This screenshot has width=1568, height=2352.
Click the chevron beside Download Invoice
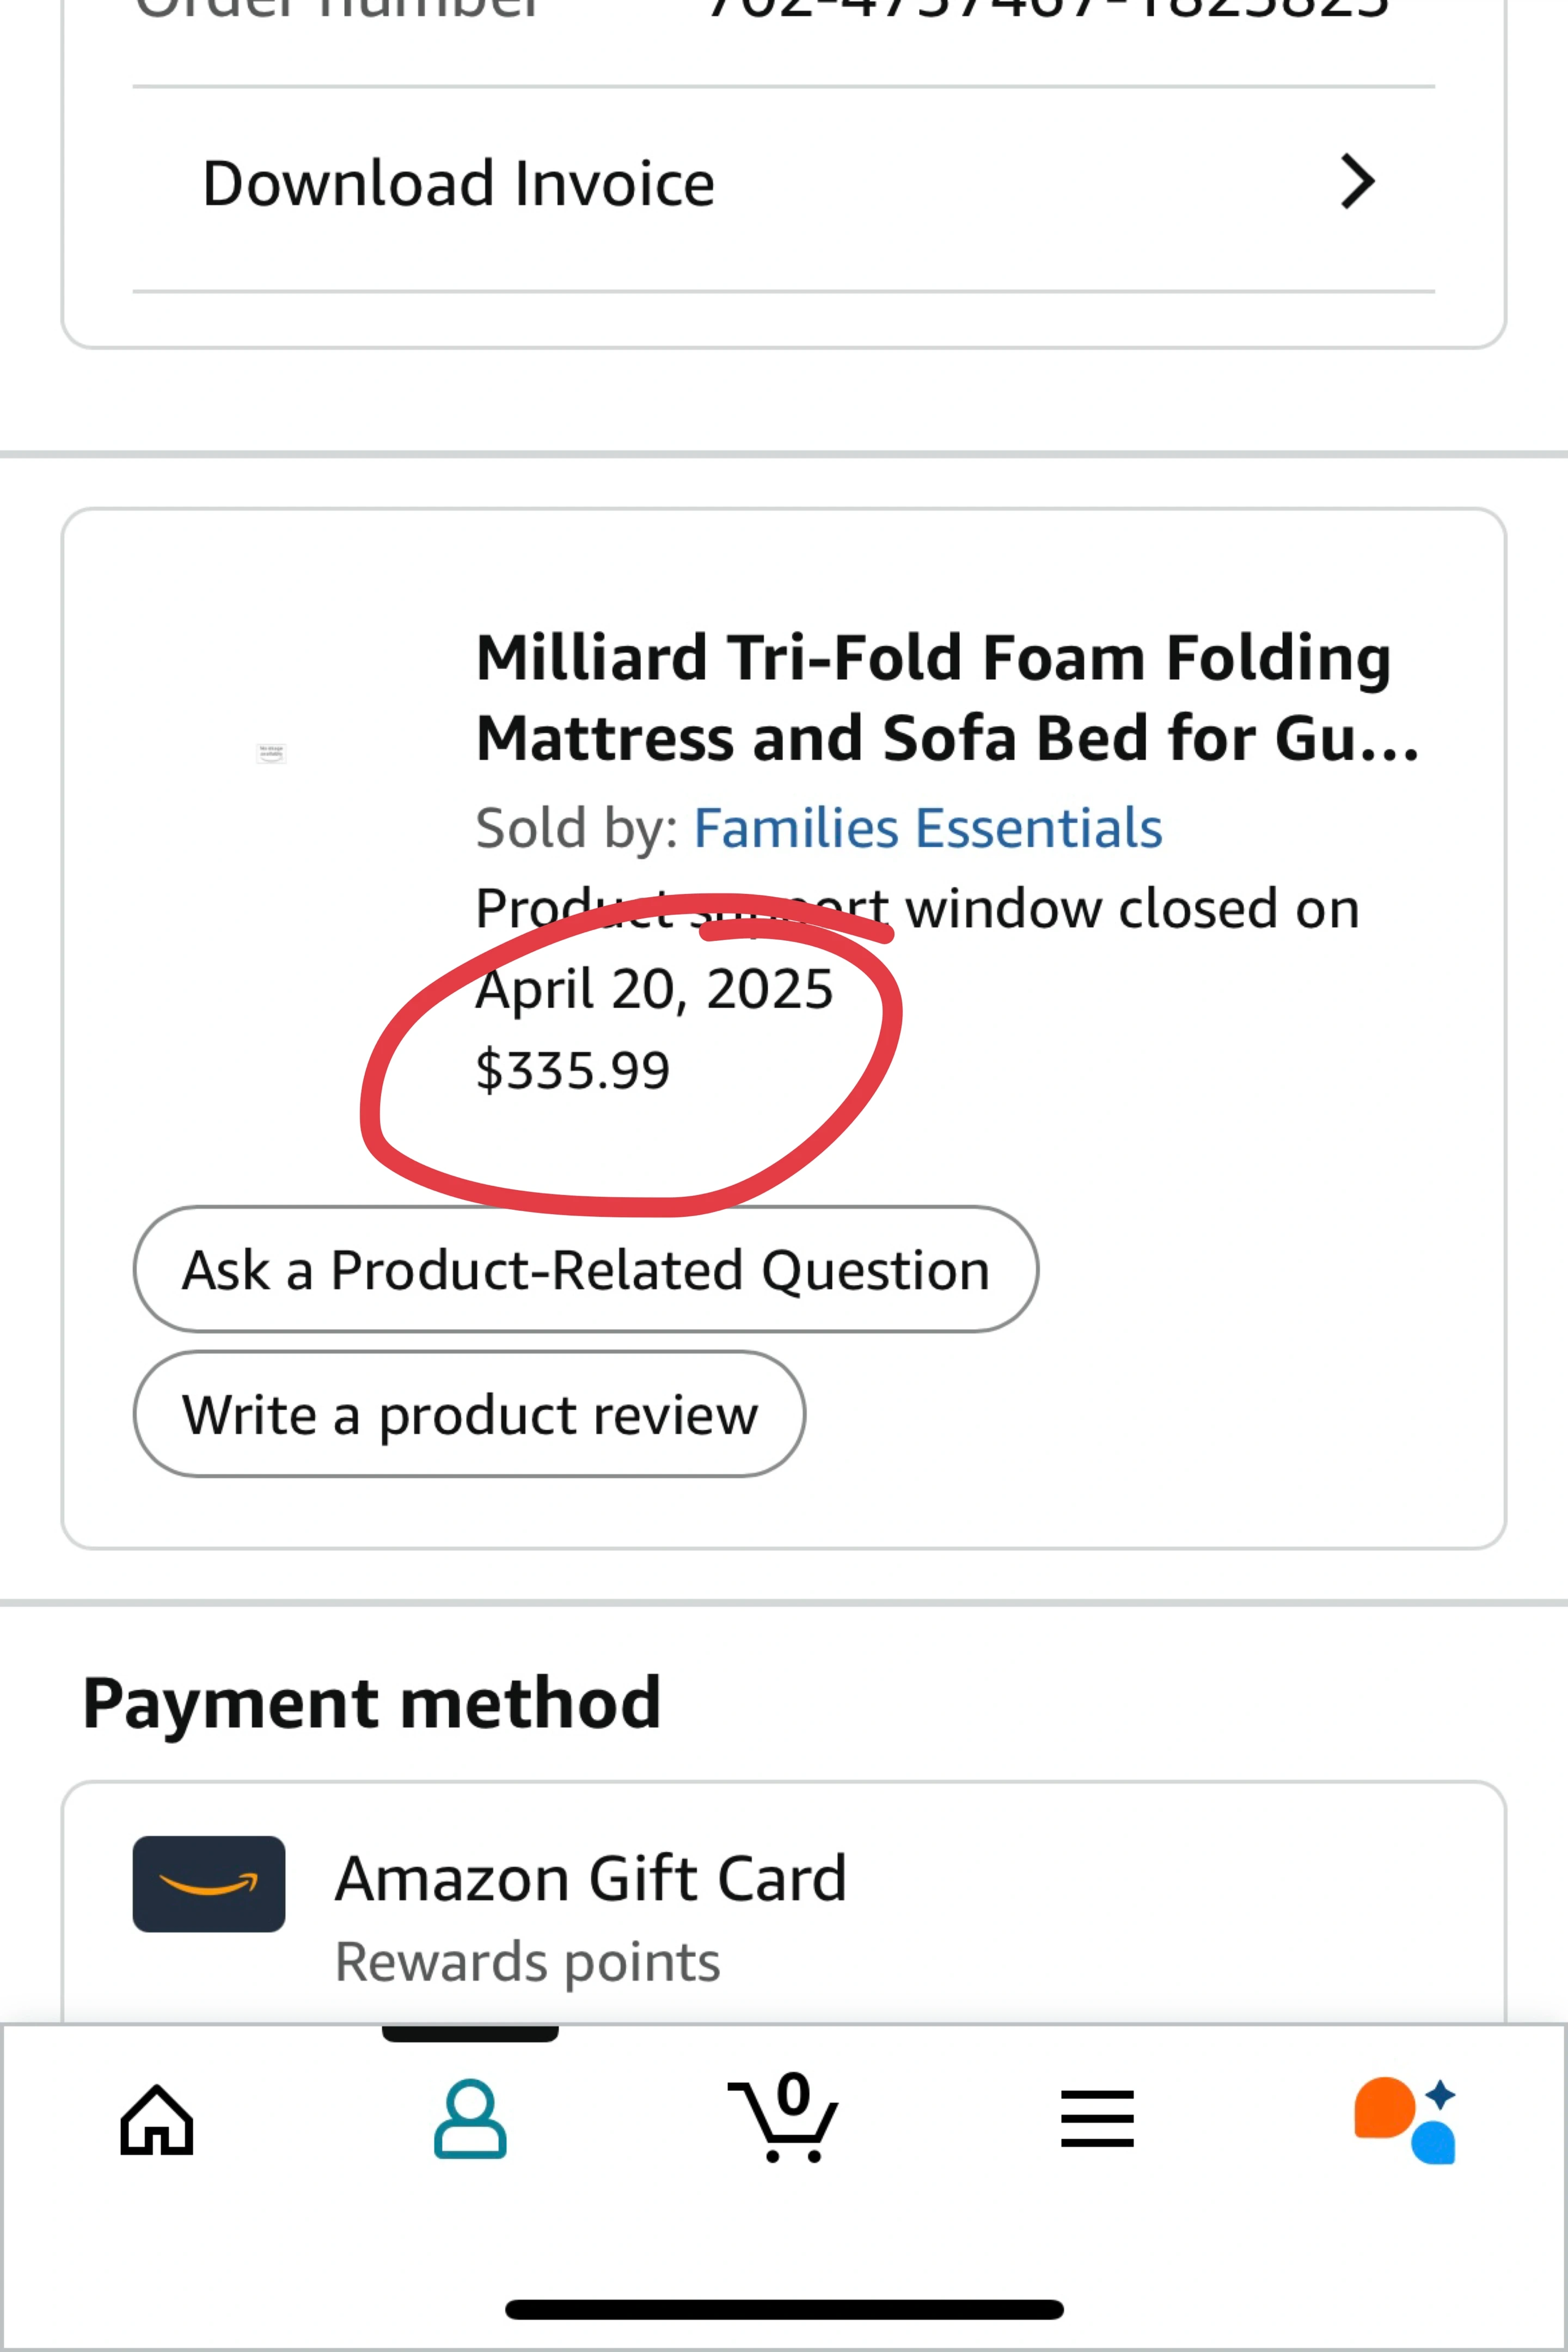(x=1356, y=182)
